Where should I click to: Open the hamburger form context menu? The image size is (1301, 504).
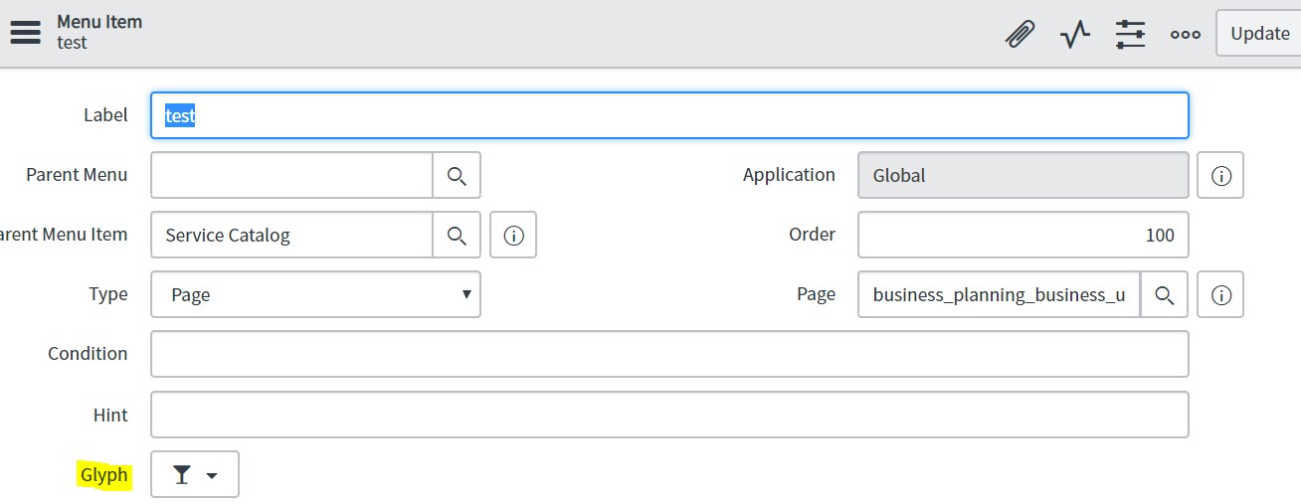pos(25,32)
